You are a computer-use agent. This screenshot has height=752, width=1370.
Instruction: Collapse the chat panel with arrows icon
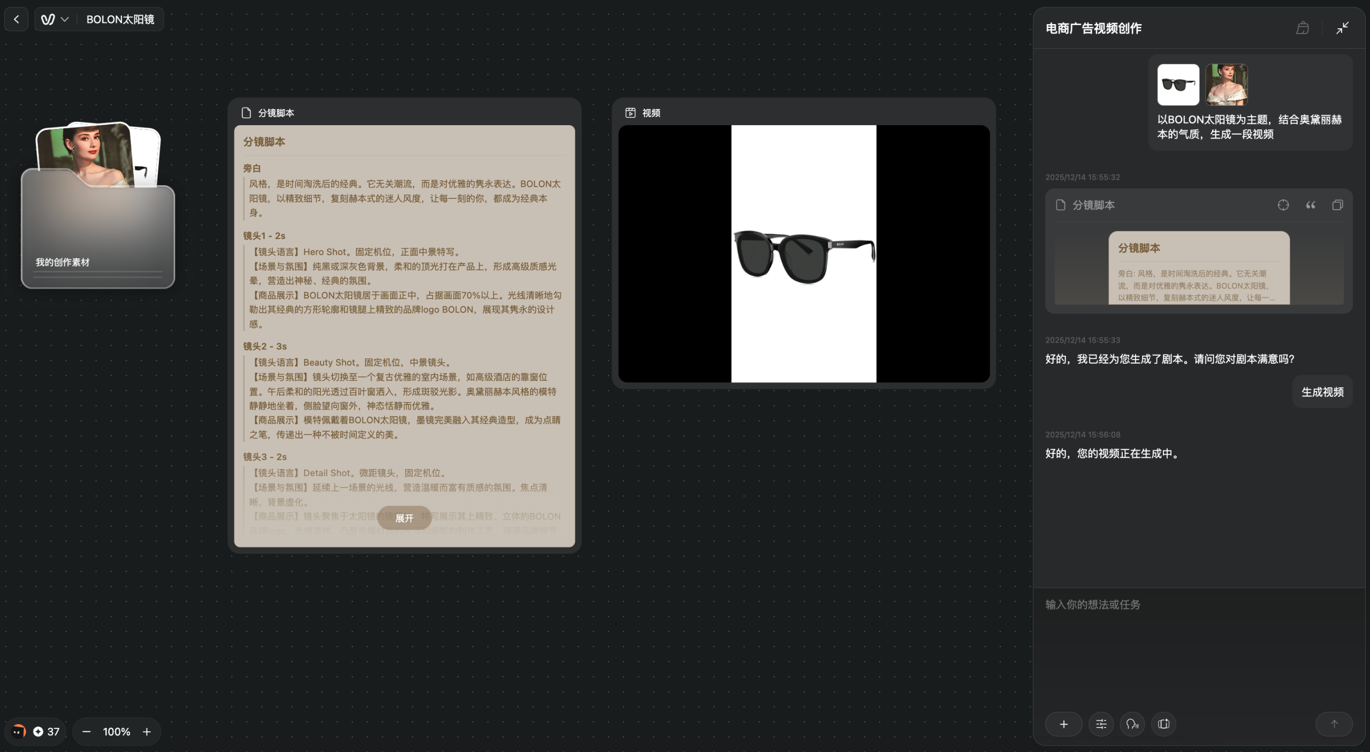1342,28
